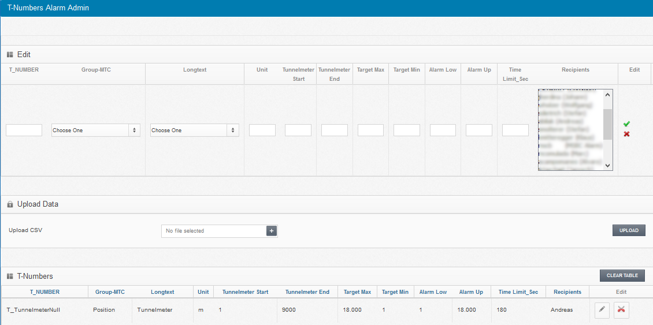
Task: Open the Group-MTC Choose One dropdown
Action: (x=95, y=130)
